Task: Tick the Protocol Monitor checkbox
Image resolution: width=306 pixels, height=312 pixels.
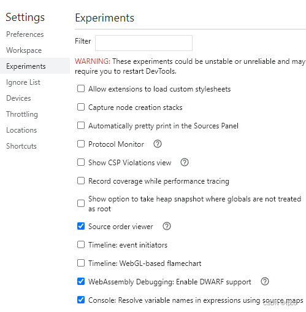Action: pos(81,144)
